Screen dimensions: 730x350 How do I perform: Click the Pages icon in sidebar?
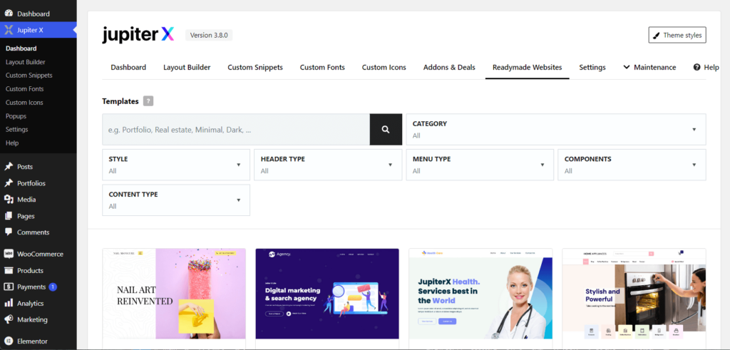coord(9,216)
